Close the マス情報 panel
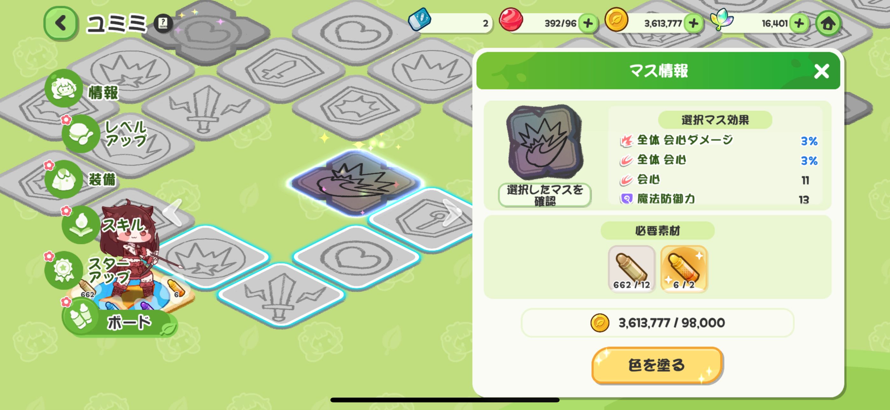Image resolution: width=890 pixels, height=410 pixels. (821, 72)
